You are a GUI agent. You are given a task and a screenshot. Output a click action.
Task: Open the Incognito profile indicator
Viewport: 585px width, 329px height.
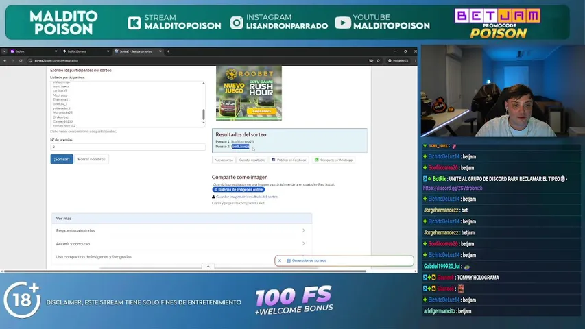pyautogui.click(x=398, y=61)
